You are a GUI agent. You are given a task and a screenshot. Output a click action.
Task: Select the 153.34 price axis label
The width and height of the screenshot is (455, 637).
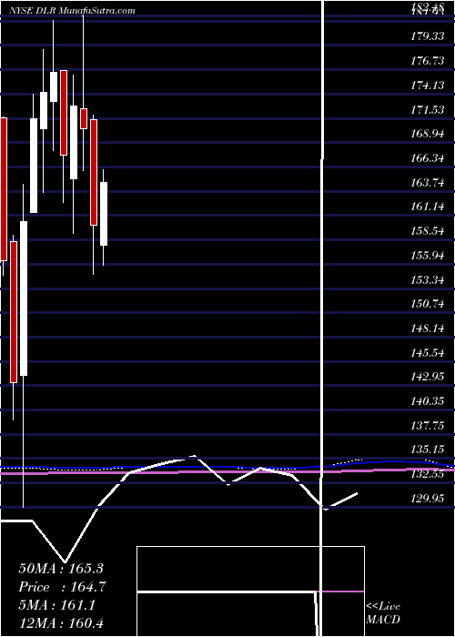[x=426, y=280]
